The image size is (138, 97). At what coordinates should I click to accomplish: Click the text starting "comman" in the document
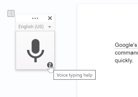tap(126, 53)
